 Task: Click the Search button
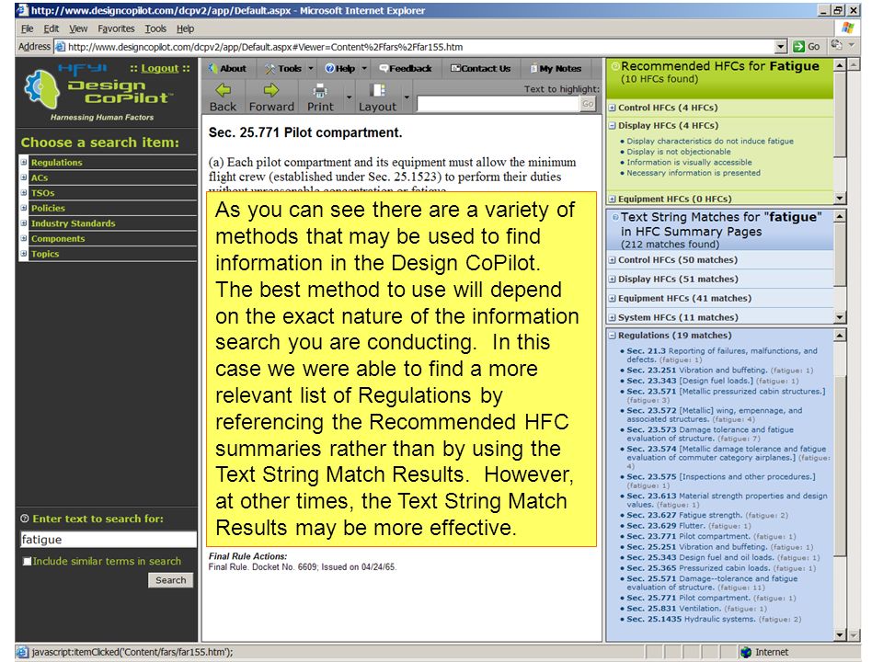tap(171, 580)
